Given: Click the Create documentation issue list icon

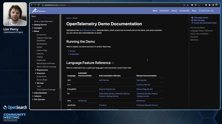Looking at the screenshot, I should click(x=192, y=23).
